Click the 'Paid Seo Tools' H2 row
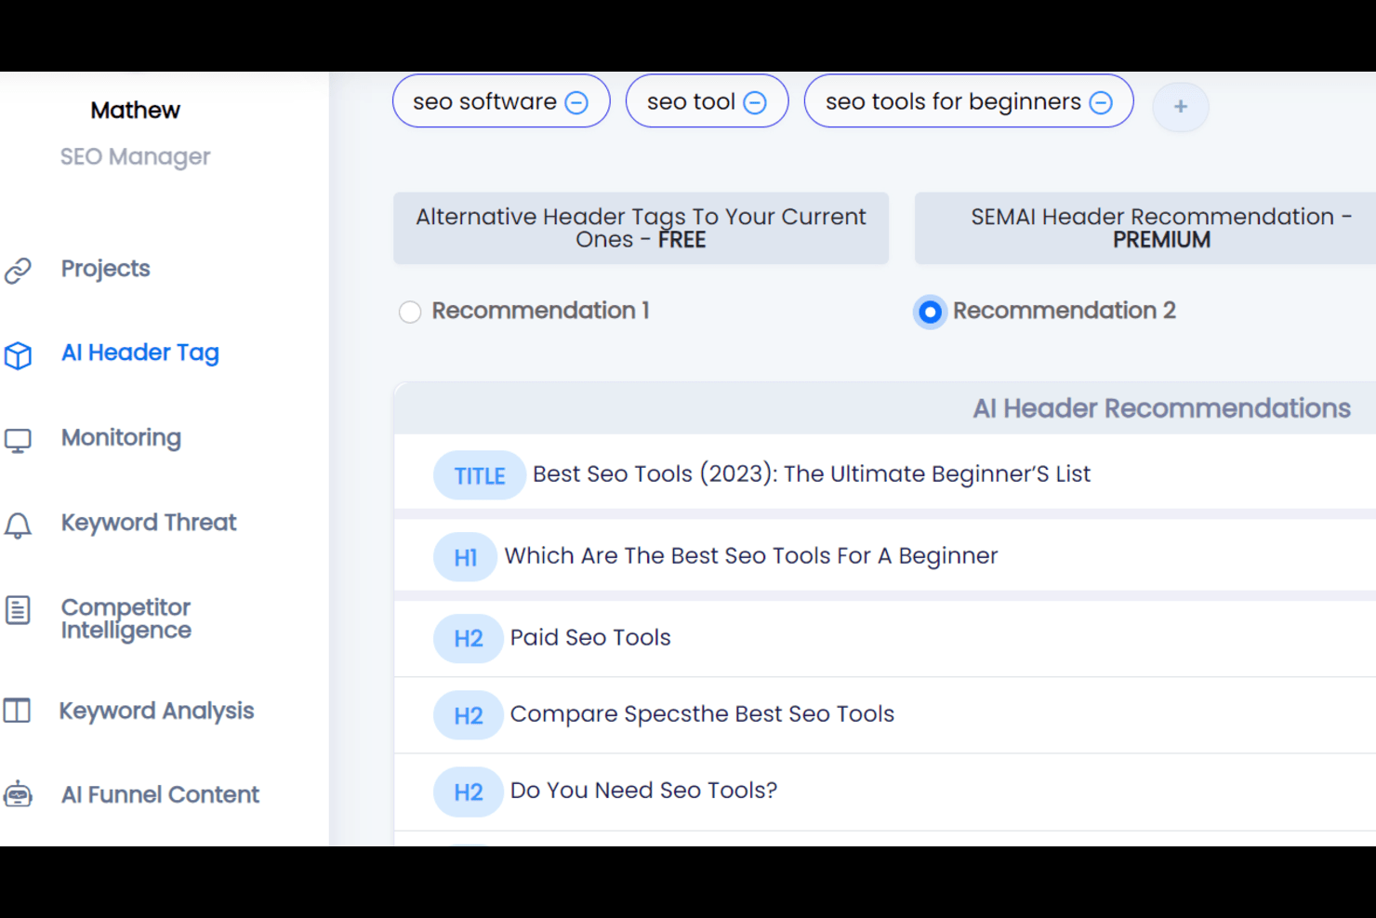1376x918 pixels. 590,638
